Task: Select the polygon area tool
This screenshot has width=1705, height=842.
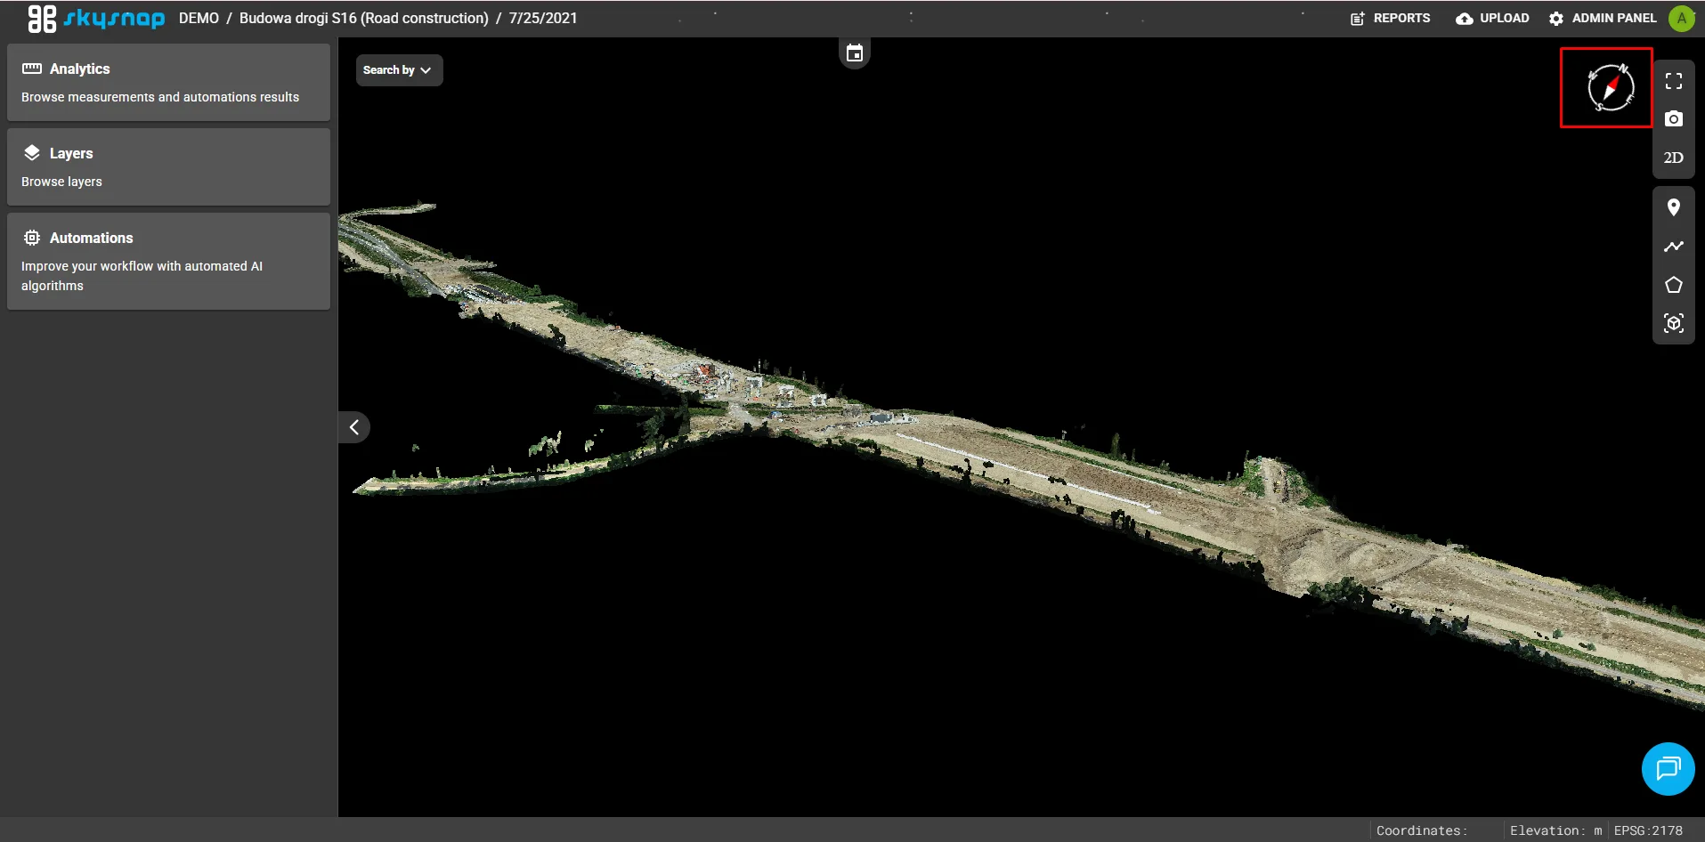Action: [1673, 285]
